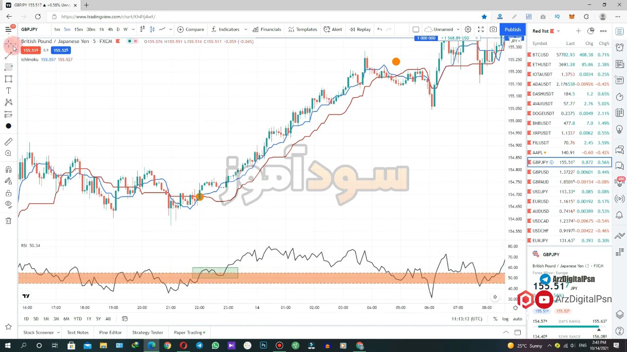The height and width of the screenshot is (352, 627).
Task: Open the Templates menu
Action: coord(303,29)
